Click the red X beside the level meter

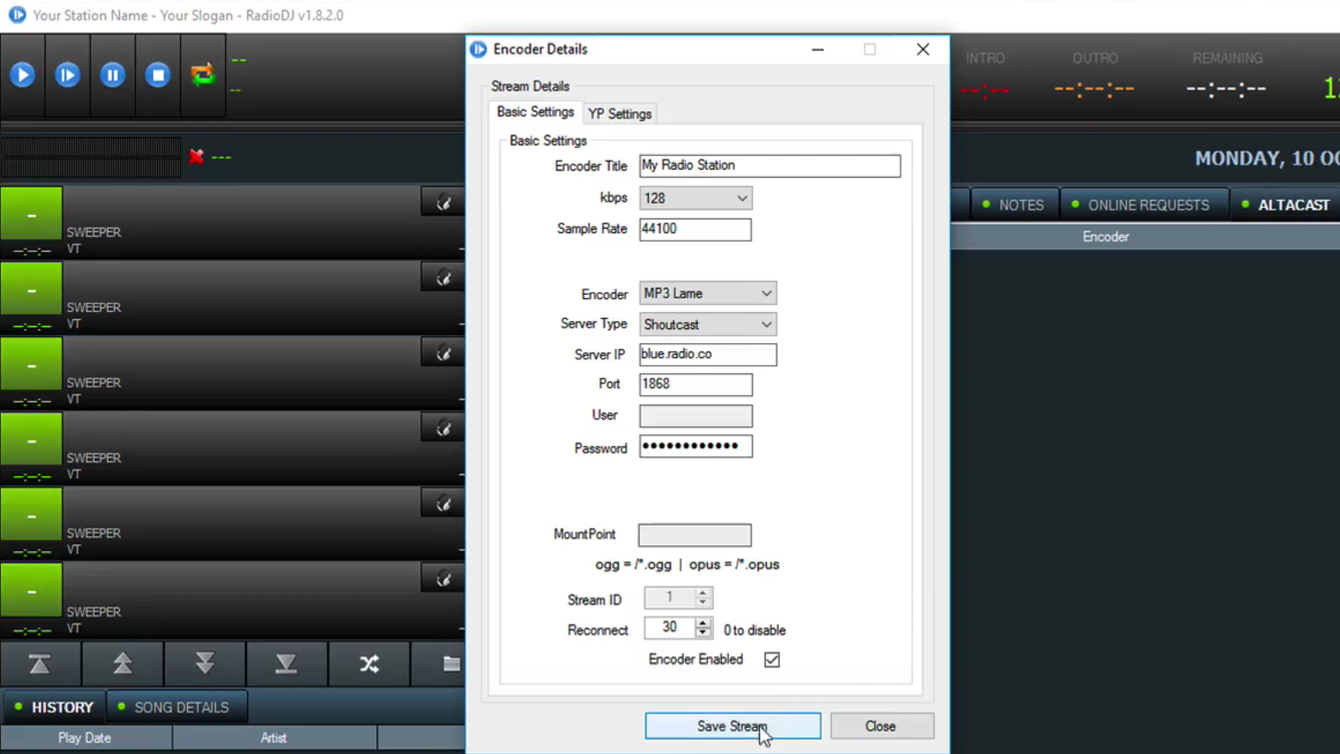coord(197,157)
